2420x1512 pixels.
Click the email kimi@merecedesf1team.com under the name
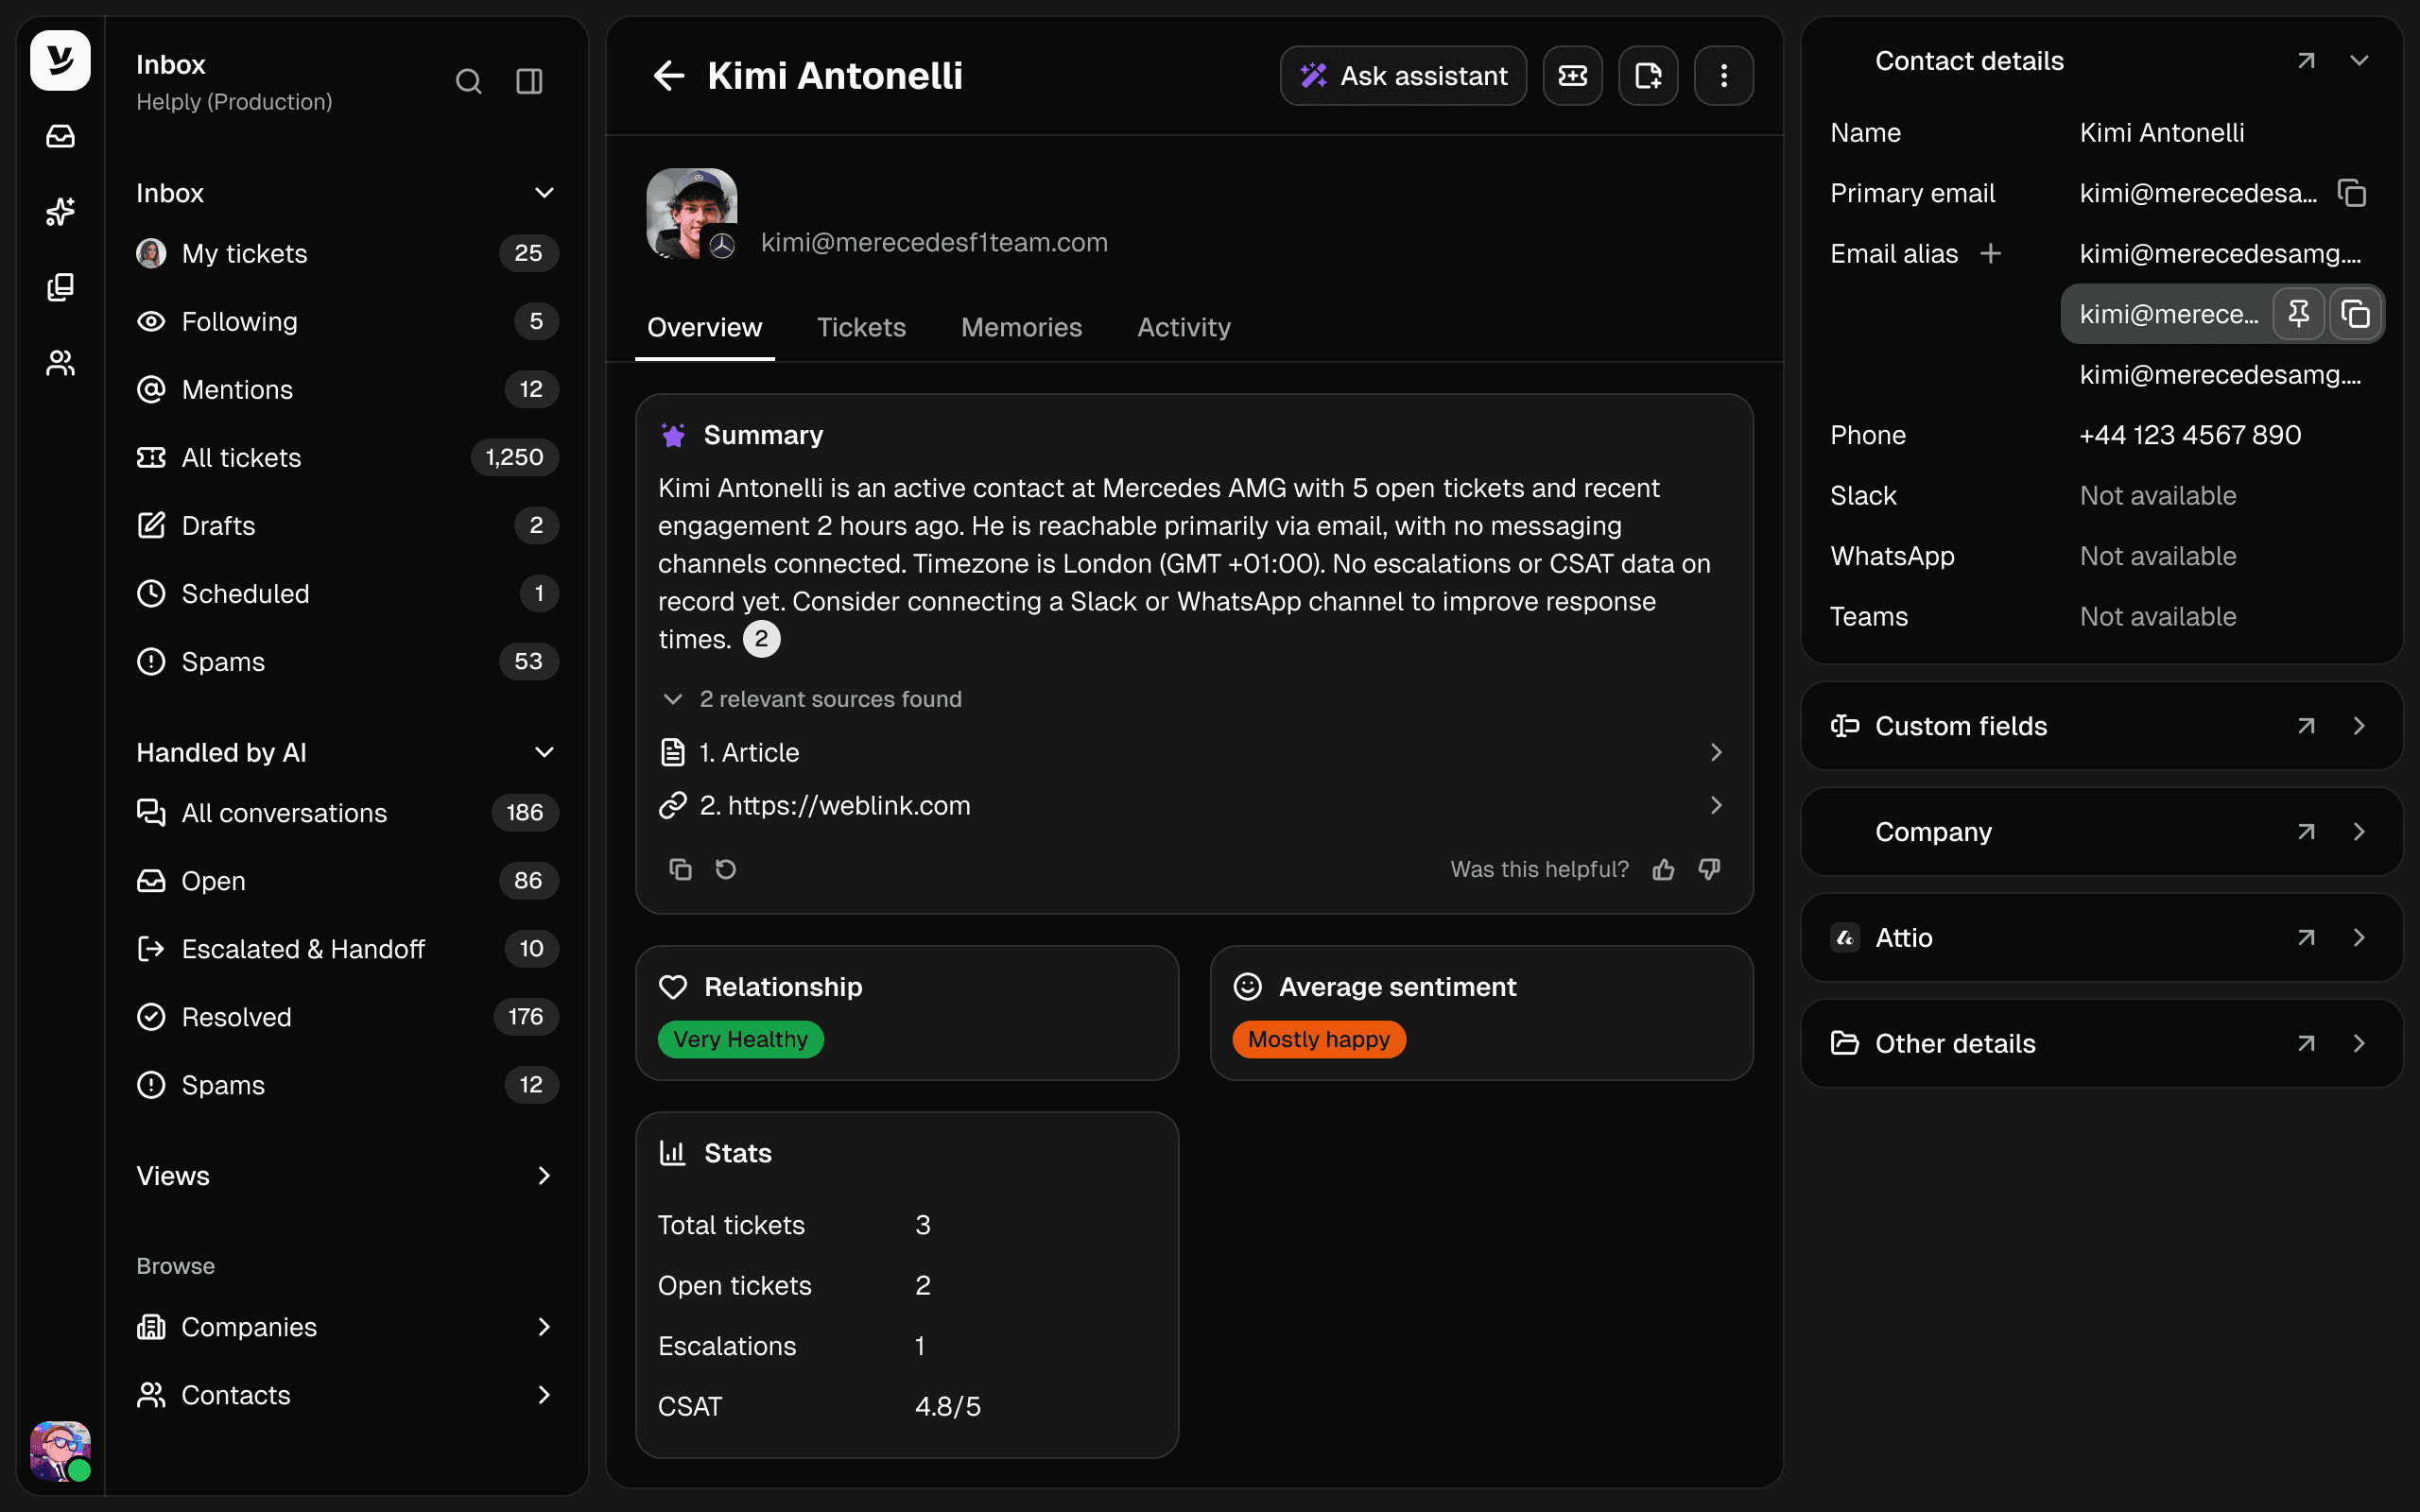click(934, 242)
